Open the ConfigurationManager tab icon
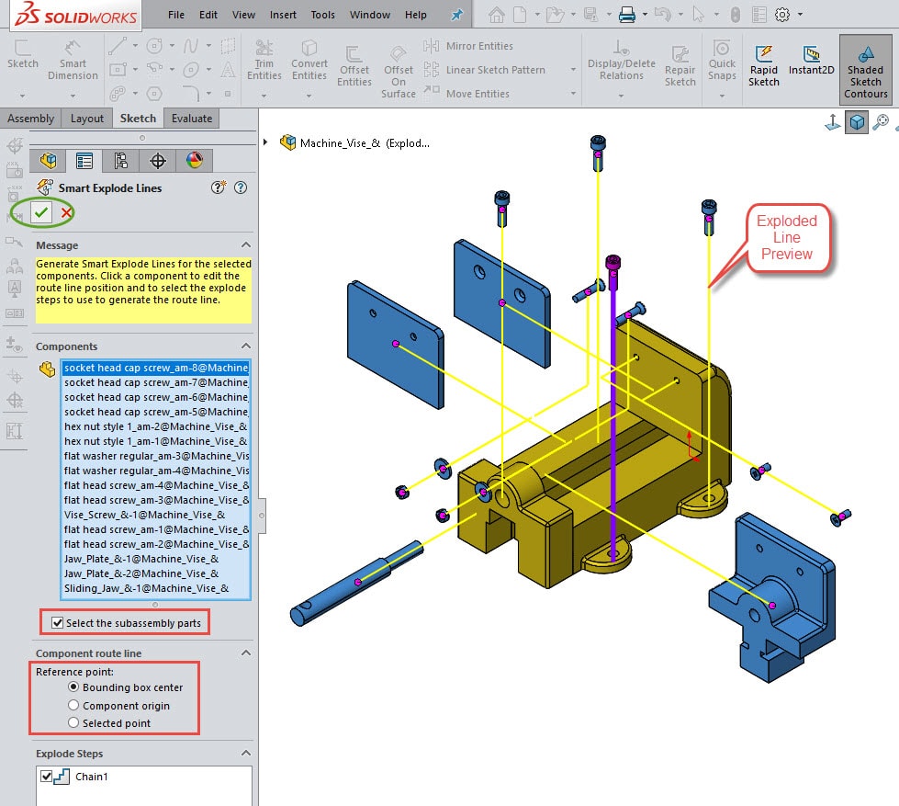 [x=120, y=161]
